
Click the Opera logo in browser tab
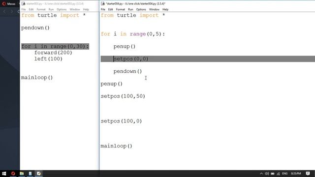[4, 3]
